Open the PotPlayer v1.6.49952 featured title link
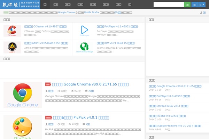Screen dimensions: 209x139 point(117,26)
